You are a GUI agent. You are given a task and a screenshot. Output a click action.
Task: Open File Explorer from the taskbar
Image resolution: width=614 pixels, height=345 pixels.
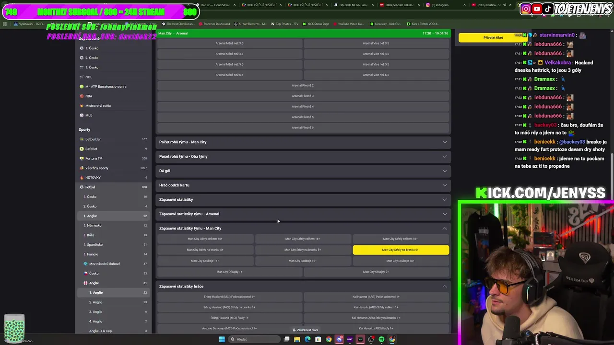point(297,339)
